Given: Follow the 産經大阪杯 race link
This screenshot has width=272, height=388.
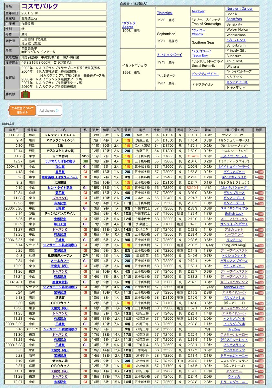Looking at the screenshot, I should [x=60, y=281].
